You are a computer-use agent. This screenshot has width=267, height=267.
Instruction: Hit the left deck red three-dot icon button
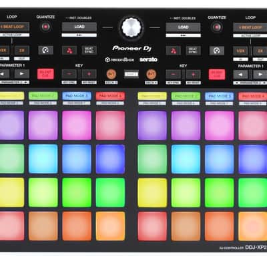69,51
